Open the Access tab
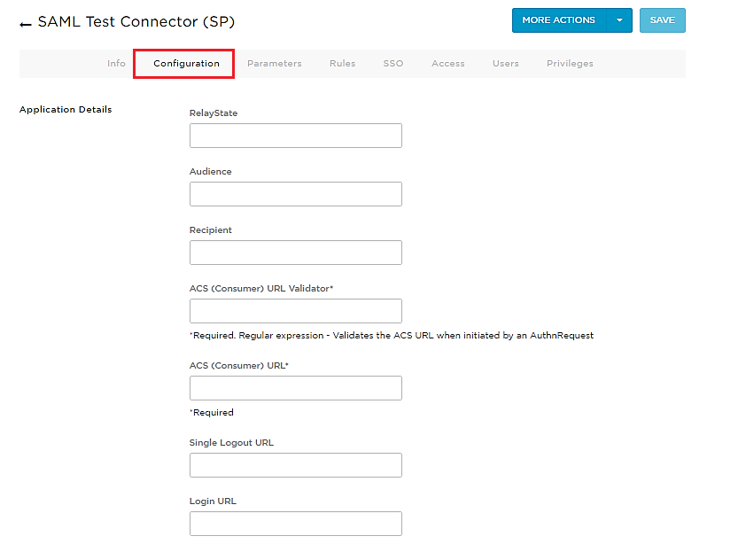Viewport: 746px width, 544px height. pyautogui.click(x=447, y=63)
